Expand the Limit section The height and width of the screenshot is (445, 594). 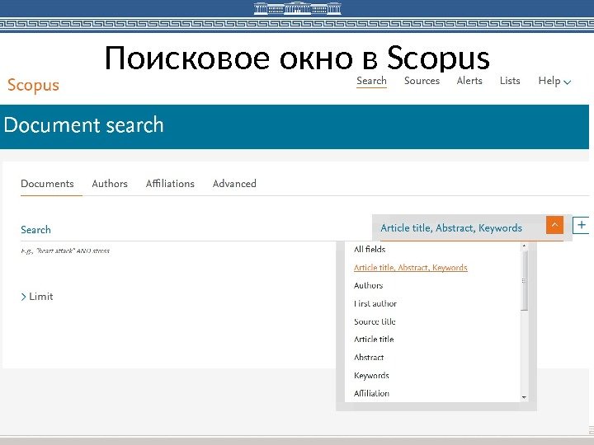pyautogui.click(x=37, y=297)
